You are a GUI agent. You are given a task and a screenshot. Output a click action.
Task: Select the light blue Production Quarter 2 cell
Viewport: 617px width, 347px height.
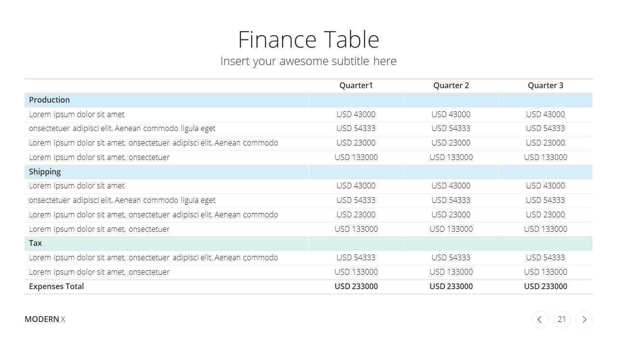tap(451, 100)
